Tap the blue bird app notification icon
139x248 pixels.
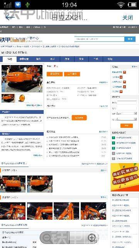[x=18, y=5]
